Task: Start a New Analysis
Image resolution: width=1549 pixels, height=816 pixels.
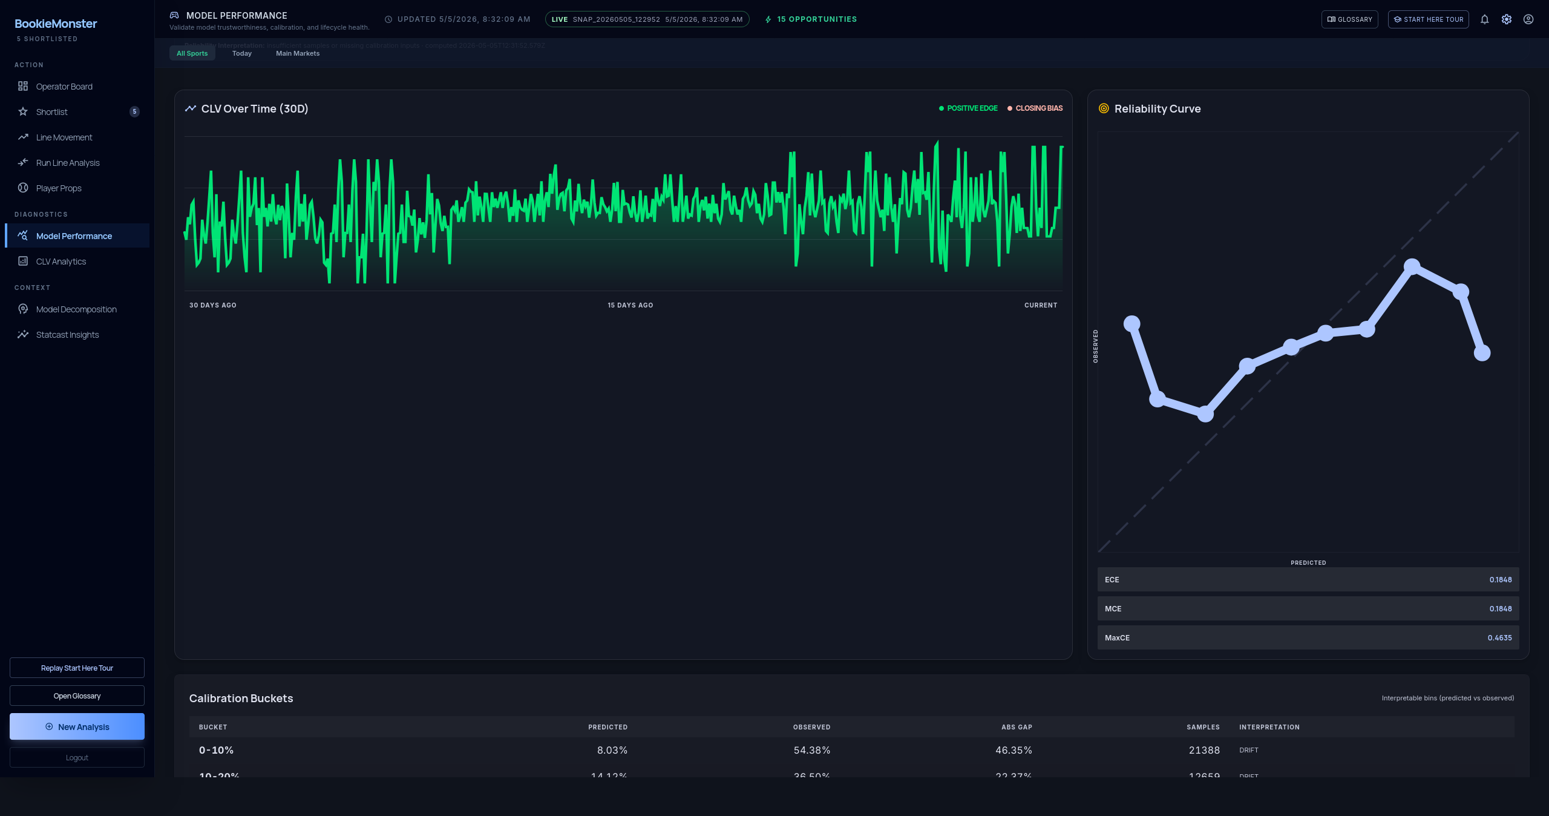Action: tap(77, 726)
